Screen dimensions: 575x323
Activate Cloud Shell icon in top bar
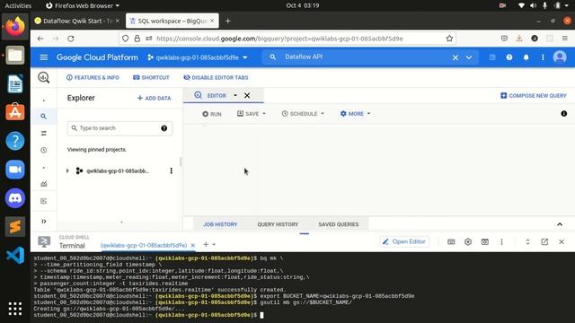coord(492,57)
